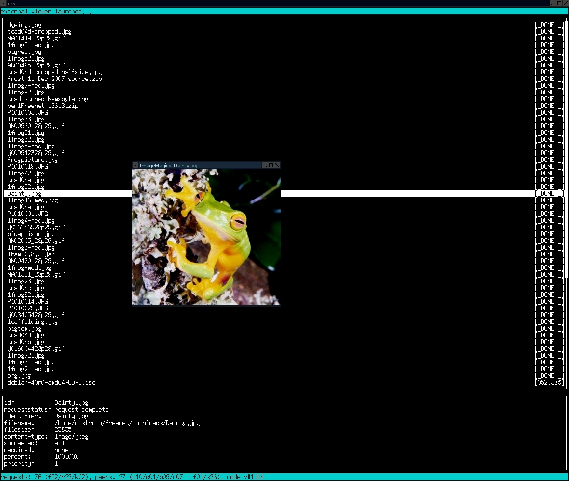This screenshot has height=481, width=569.
Task: Minimize the rxvt terminal window
Action: coord(553,3)
